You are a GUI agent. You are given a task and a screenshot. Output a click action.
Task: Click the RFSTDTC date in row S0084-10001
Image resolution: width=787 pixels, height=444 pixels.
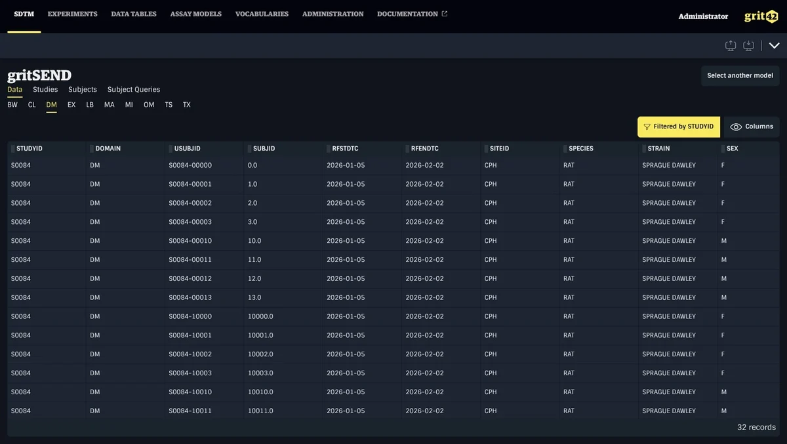[346, 335]
